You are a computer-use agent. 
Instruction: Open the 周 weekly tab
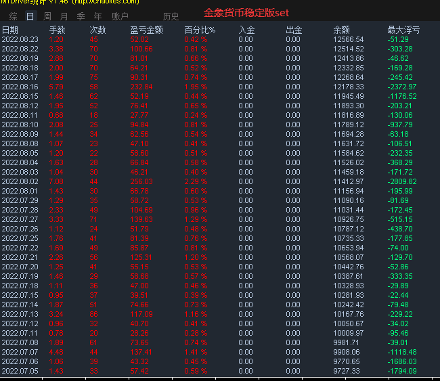click(47, 16)
